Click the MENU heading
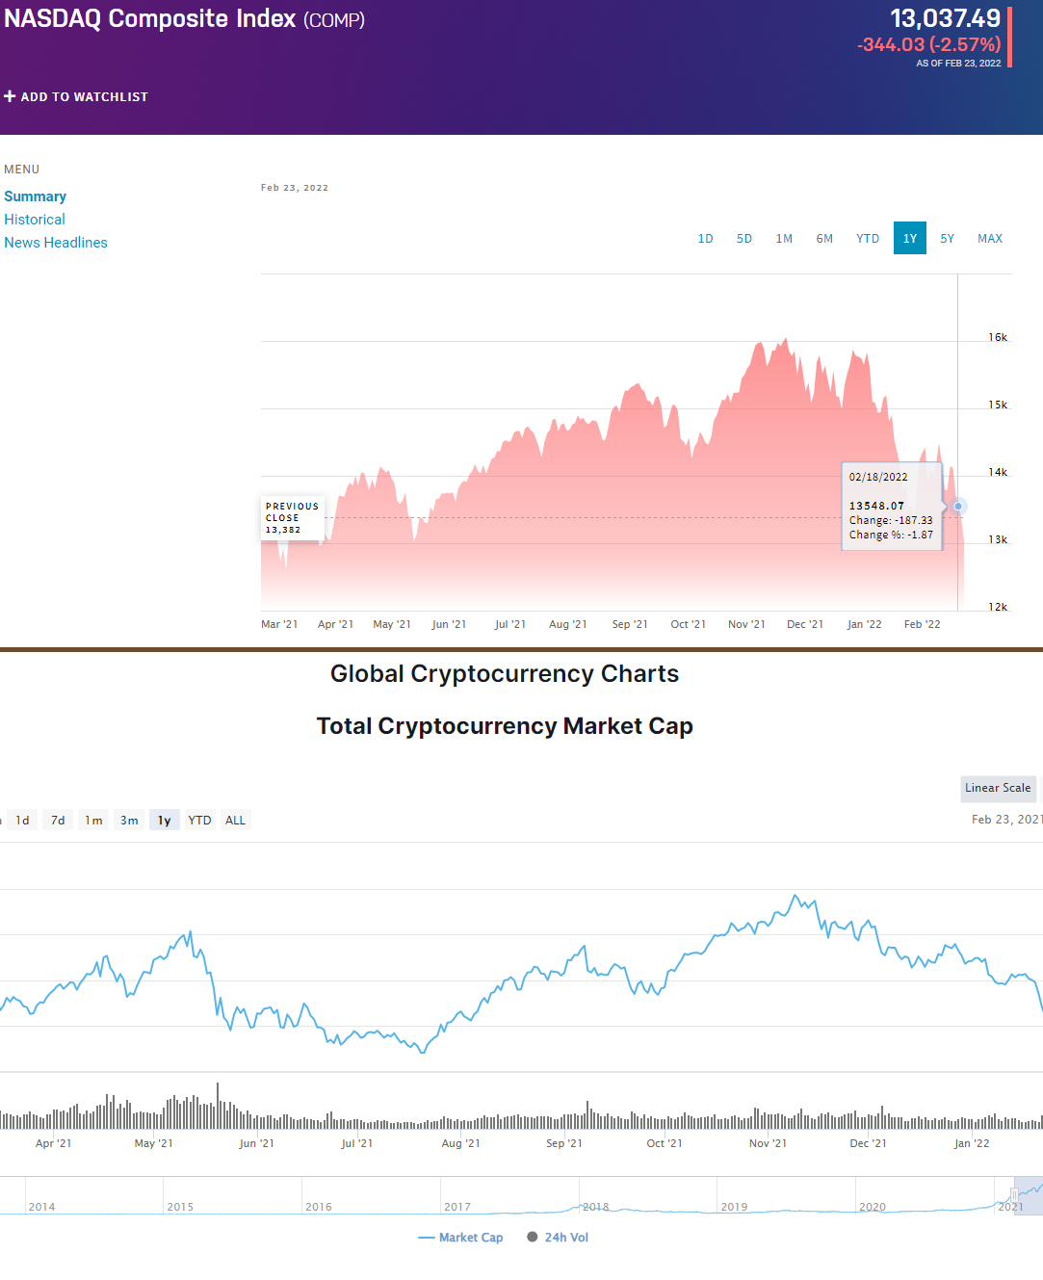Screen dimensions: 1043x1280 point(22,170)
